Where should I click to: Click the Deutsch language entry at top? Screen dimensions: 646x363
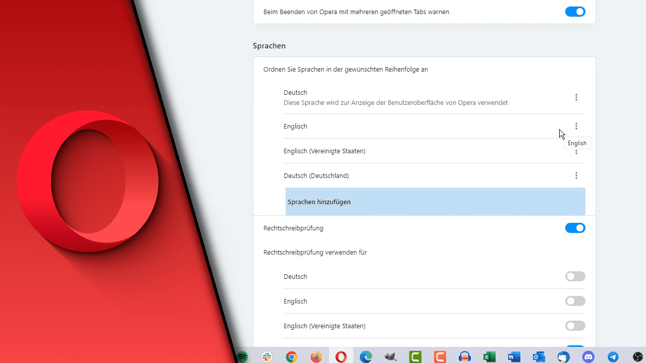tap(295, 93)
